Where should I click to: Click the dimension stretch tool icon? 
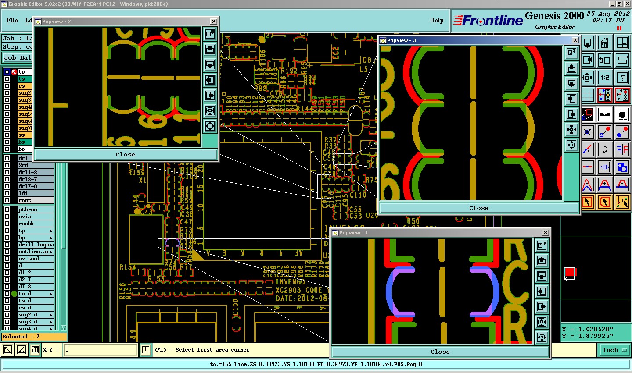605,167
